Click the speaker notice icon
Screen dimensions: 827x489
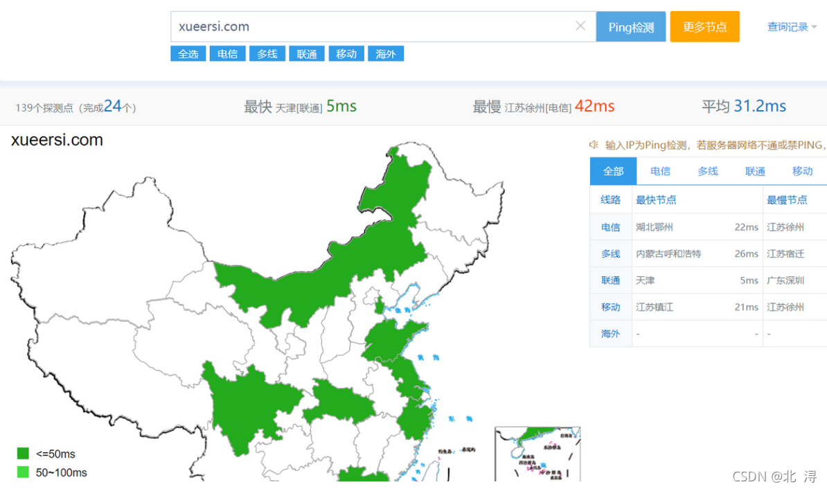(594, 145)
